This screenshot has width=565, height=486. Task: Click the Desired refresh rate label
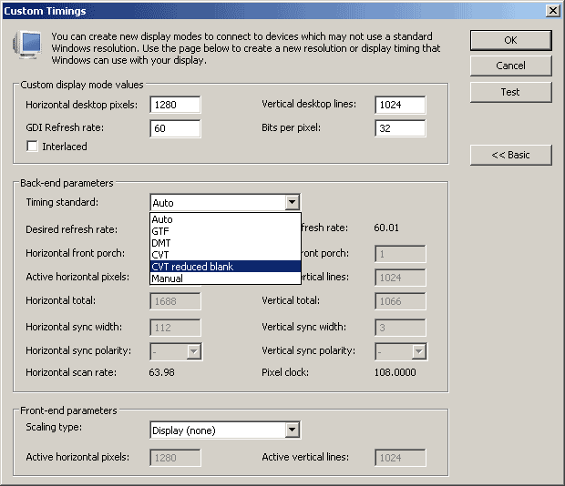(71, 229)
